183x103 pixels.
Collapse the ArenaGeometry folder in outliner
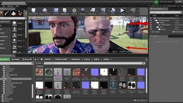pos(155,20)
